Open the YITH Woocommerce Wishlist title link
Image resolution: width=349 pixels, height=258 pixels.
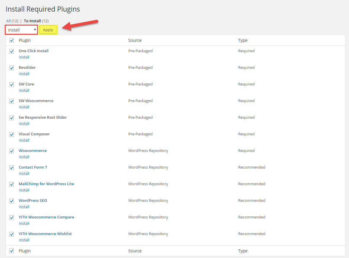[x=45, y=234]
